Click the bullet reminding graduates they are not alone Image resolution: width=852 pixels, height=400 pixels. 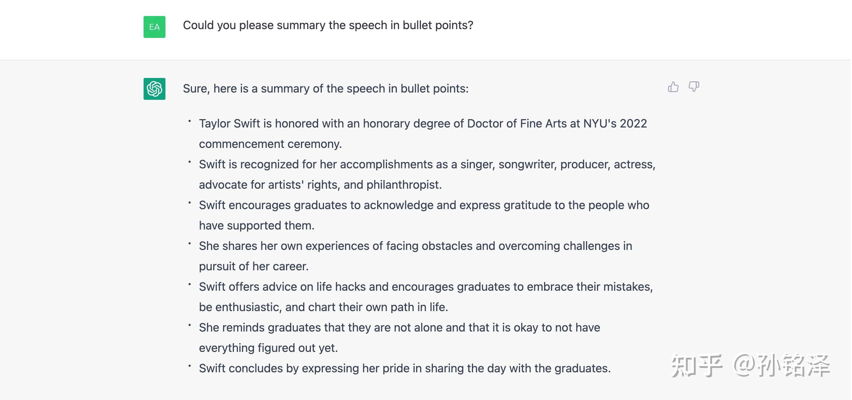pyautogui.click(x=399, y=338)
